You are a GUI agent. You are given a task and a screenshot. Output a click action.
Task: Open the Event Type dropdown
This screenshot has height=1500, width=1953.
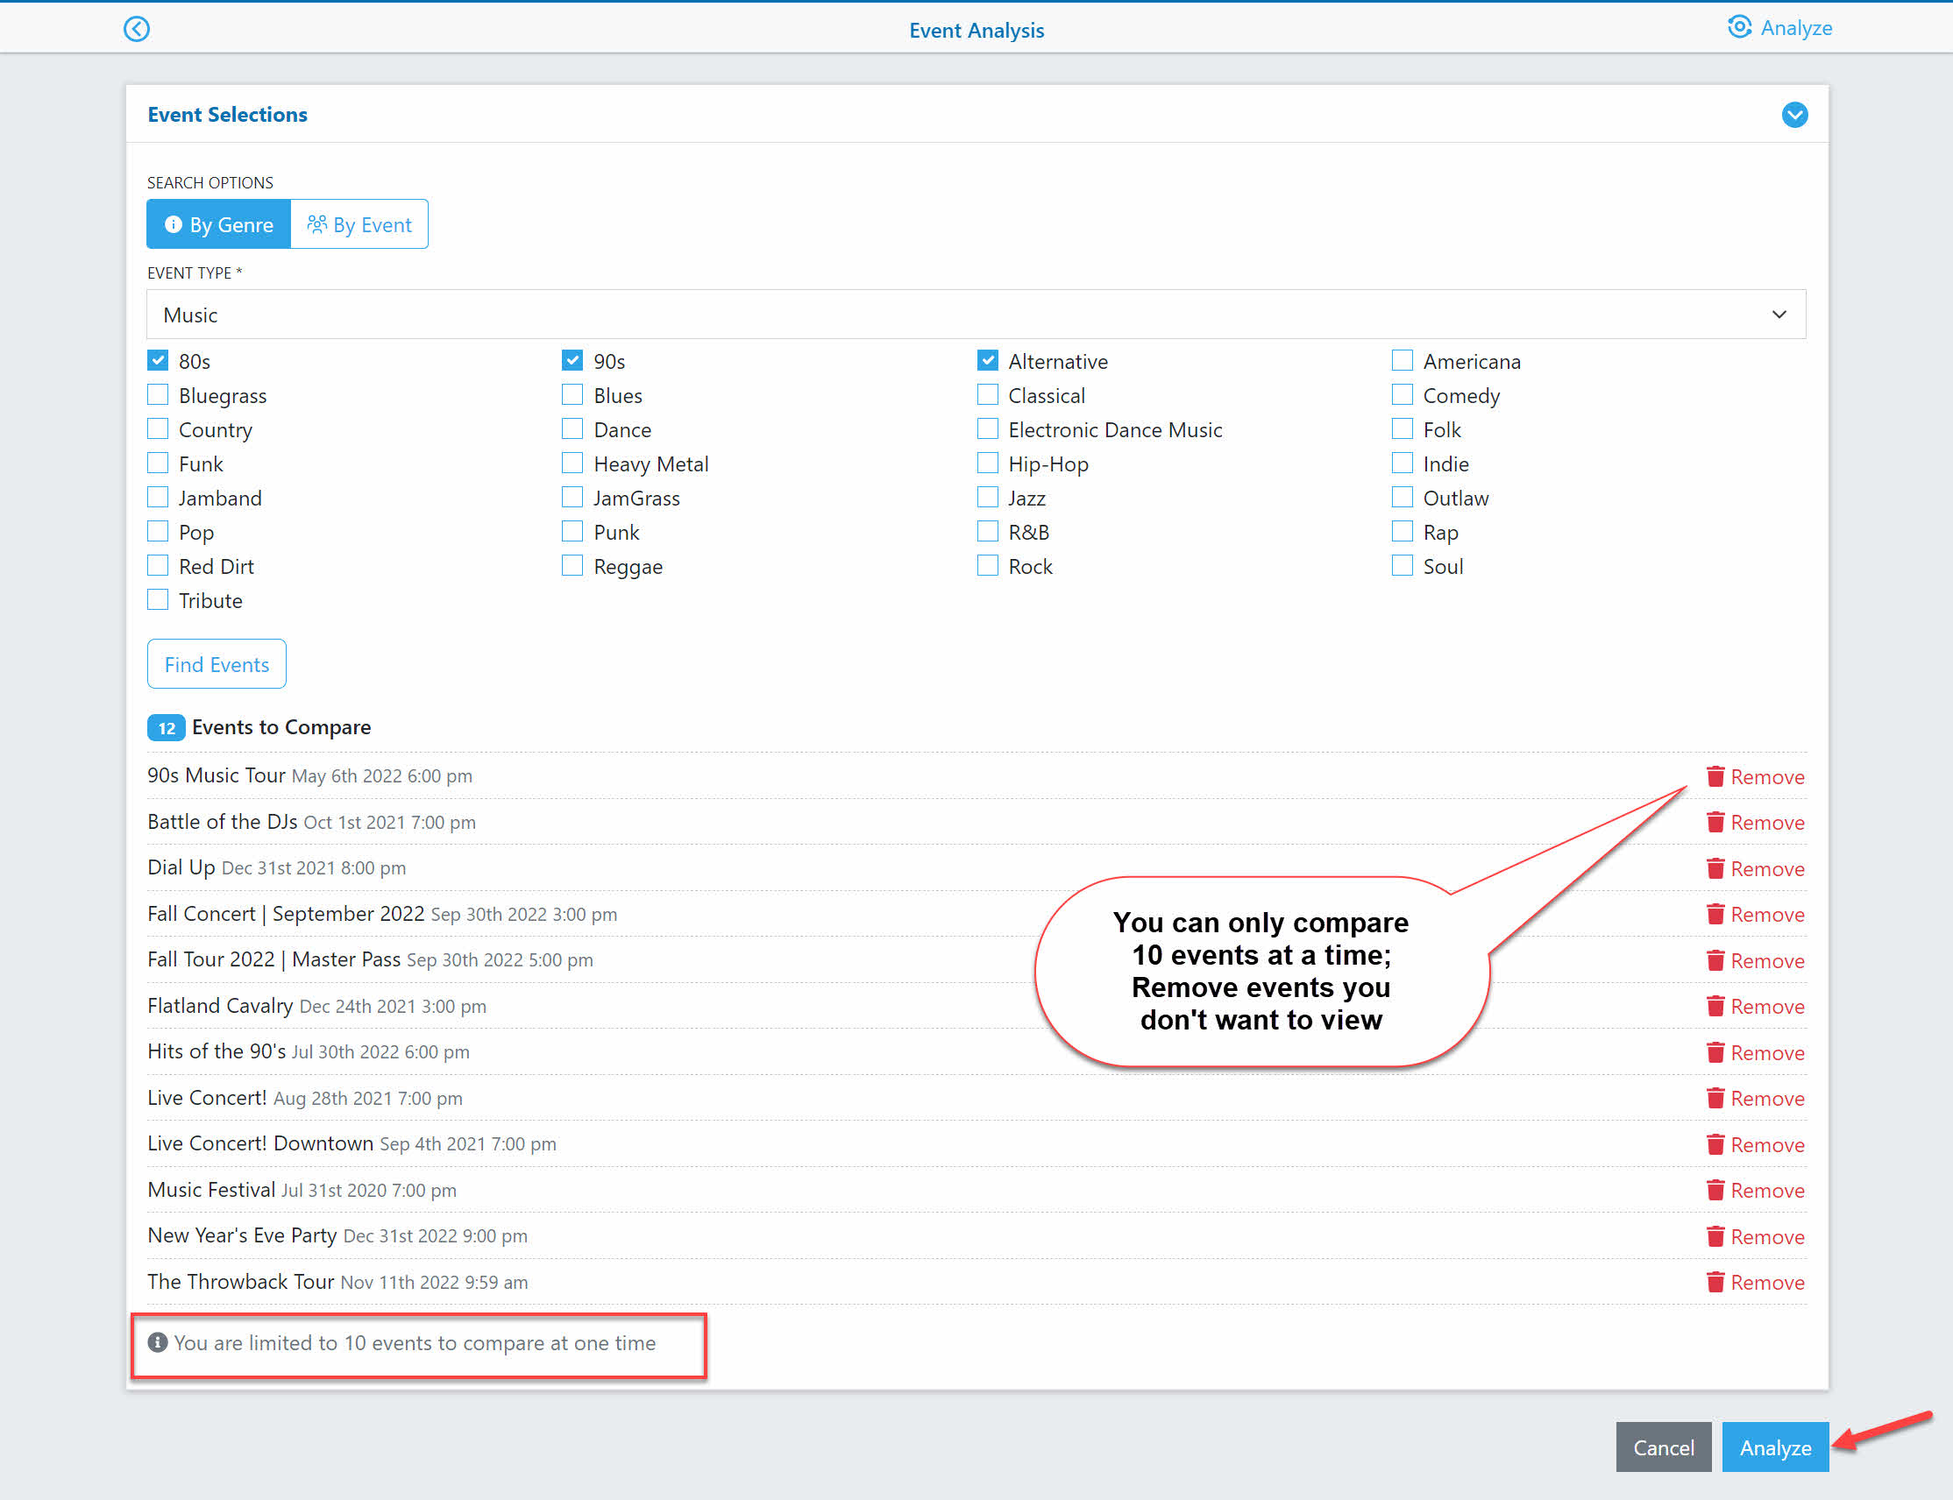click(974, 314)
